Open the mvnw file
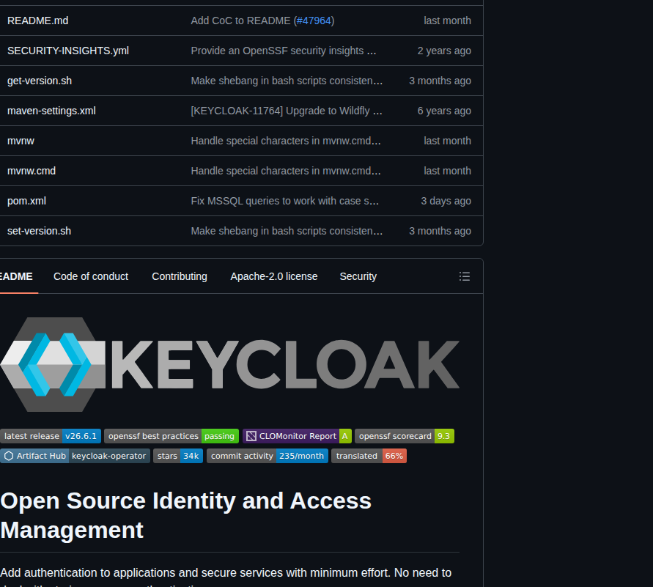 pos(21,141)
